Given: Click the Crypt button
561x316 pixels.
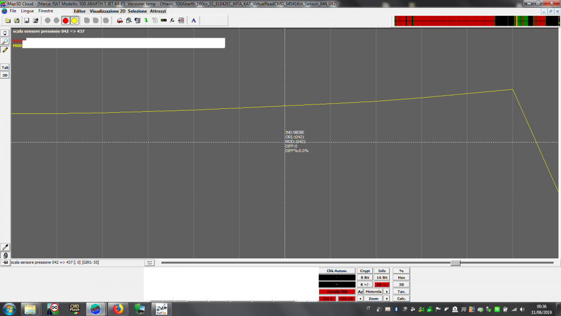Looking at the screenshot, I should tap(365, 271).
